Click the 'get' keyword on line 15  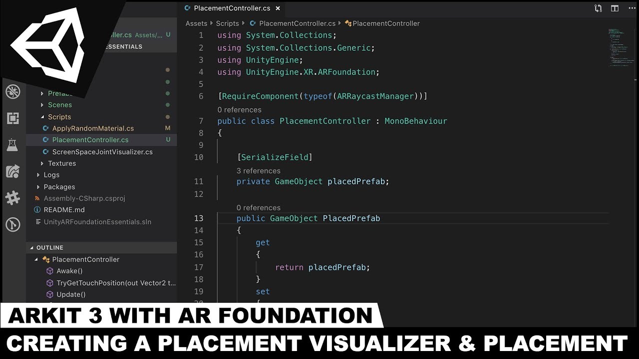coord(263,243)
